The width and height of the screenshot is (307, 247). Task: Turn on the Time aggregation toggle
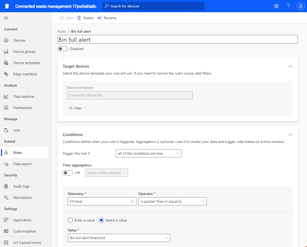click(x=68, y=173)
